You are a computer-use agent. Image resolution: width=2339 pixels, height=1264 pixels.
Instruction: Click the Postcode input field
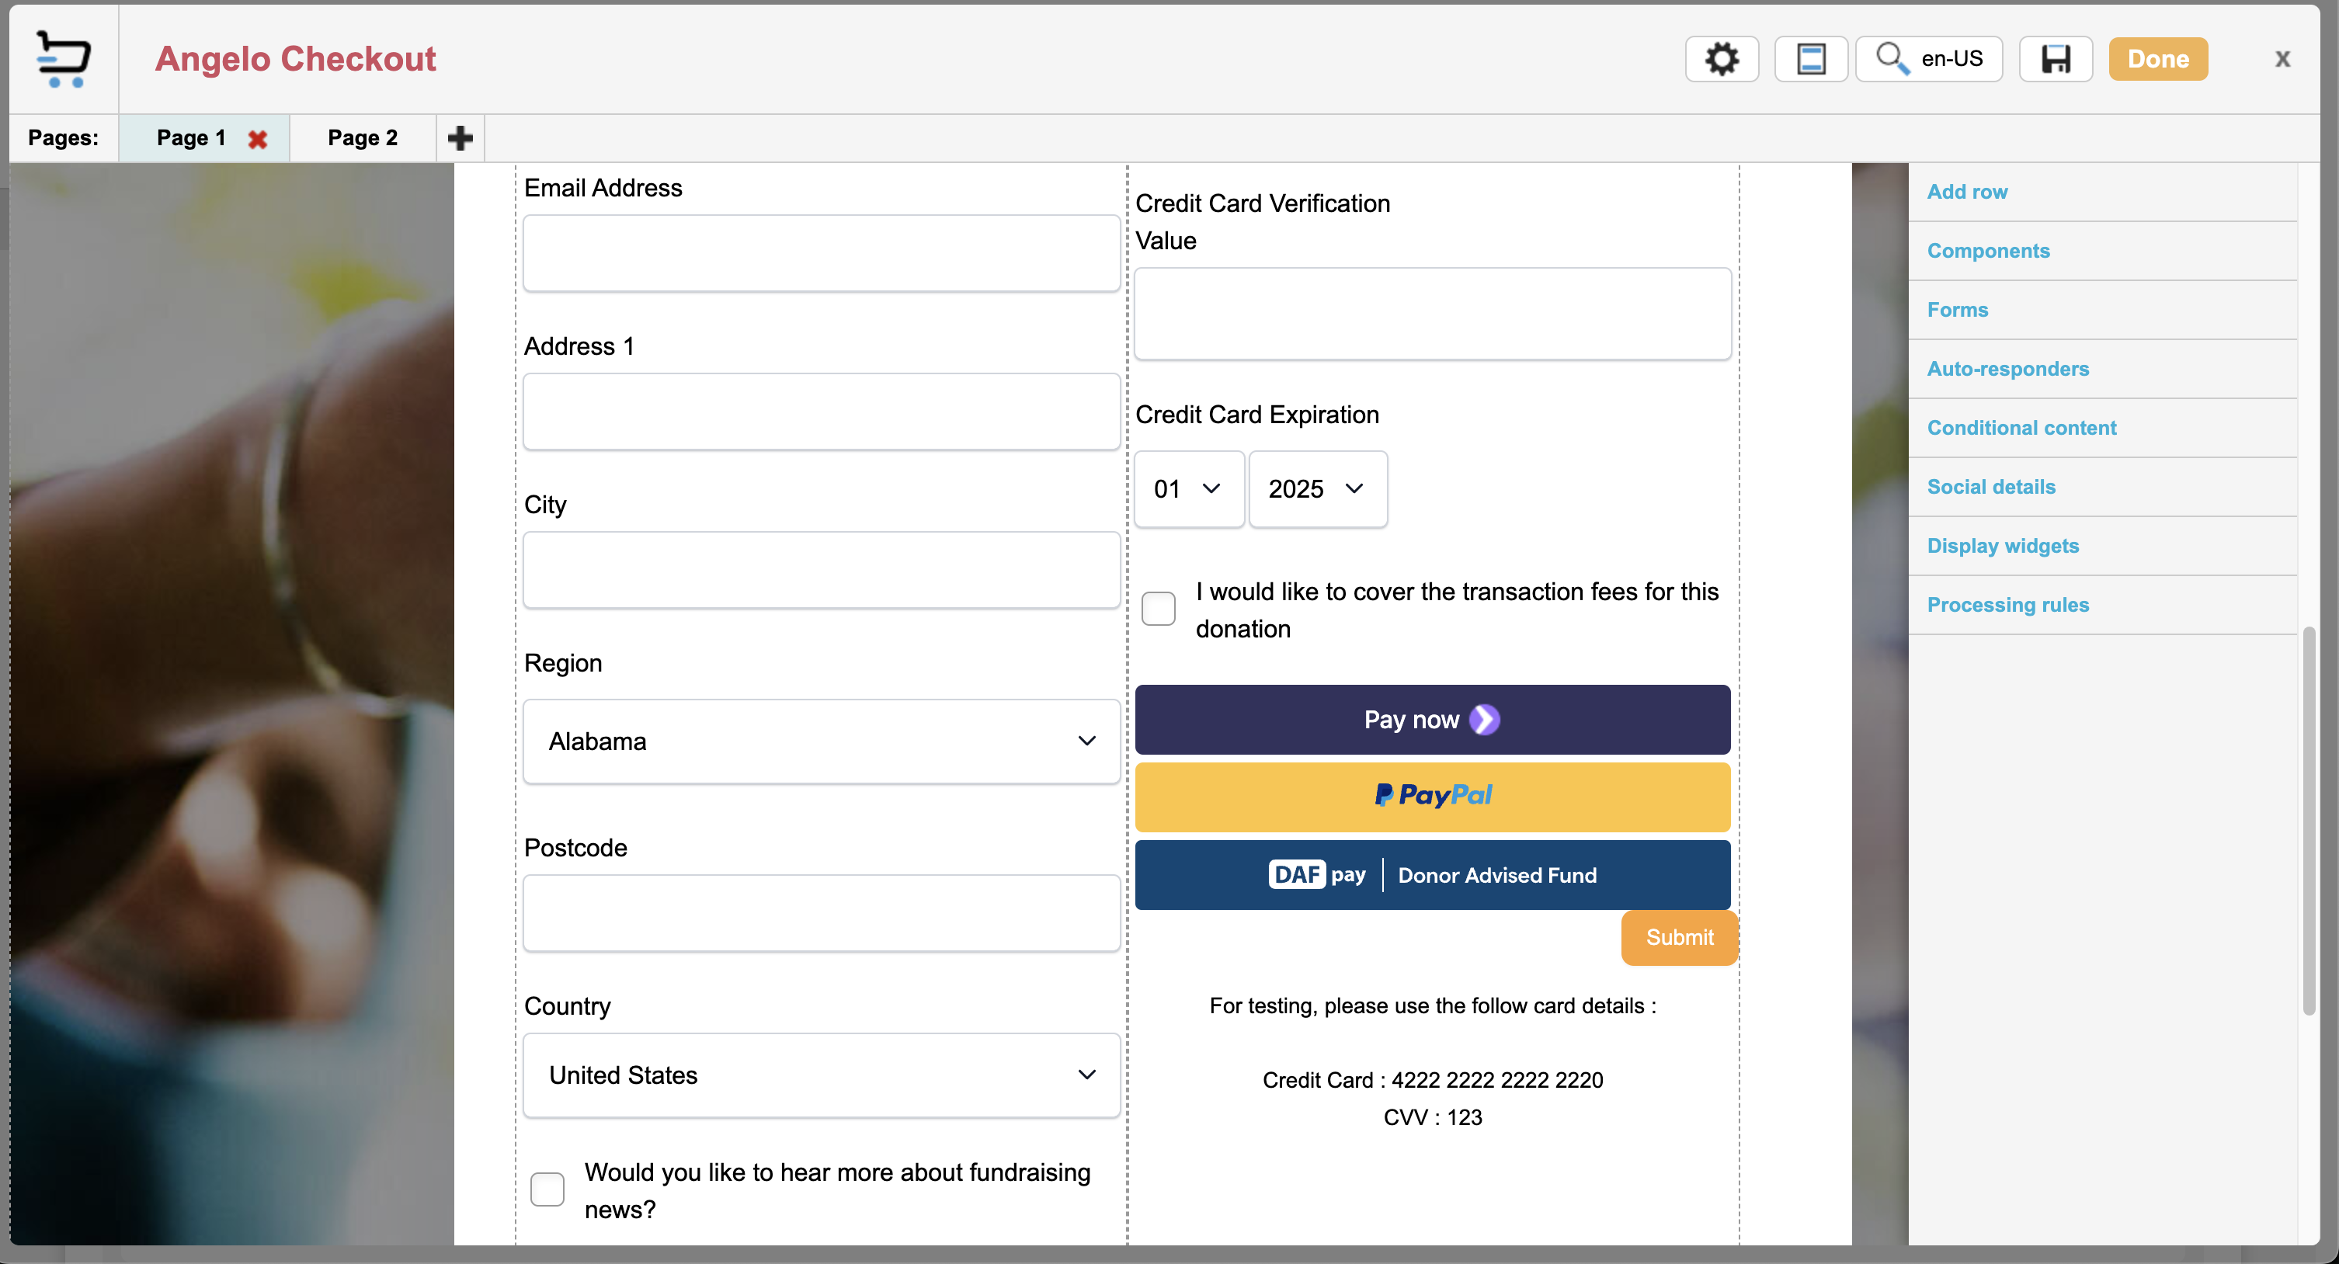(821, 914)
